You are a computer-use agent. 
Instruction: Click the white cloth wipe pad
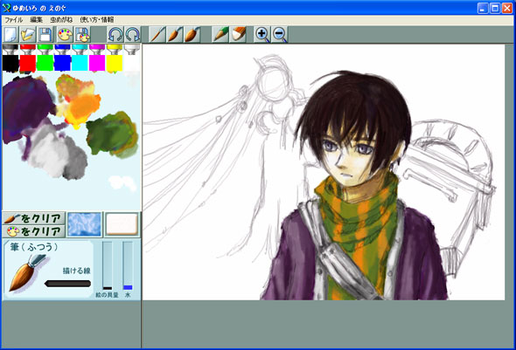[122, 224]
